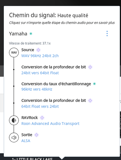Select 96kHz vers 48kHz conversion step
Screen dimensions: 121x160
[x=37, y=89]
